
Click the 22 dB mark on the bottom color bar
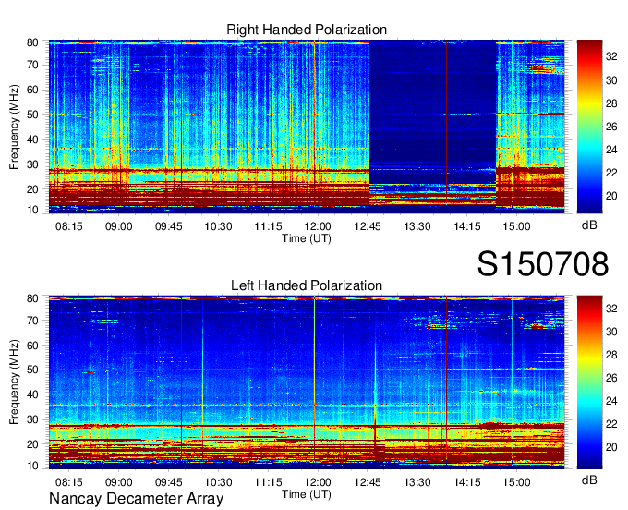pyautogui.click(x=611, y=424)
